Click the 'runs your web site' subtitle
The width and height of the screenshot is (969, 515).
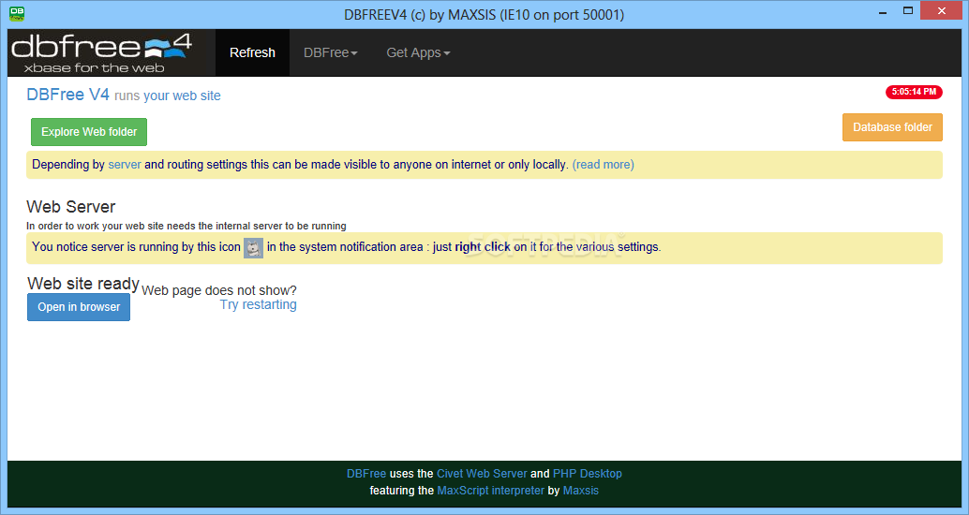tap(168, 96)
